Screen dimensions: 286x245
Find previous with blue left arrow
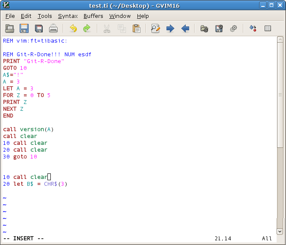(185, 29)
